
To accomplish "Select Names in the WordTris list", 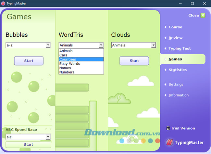I will click(81, 68).
